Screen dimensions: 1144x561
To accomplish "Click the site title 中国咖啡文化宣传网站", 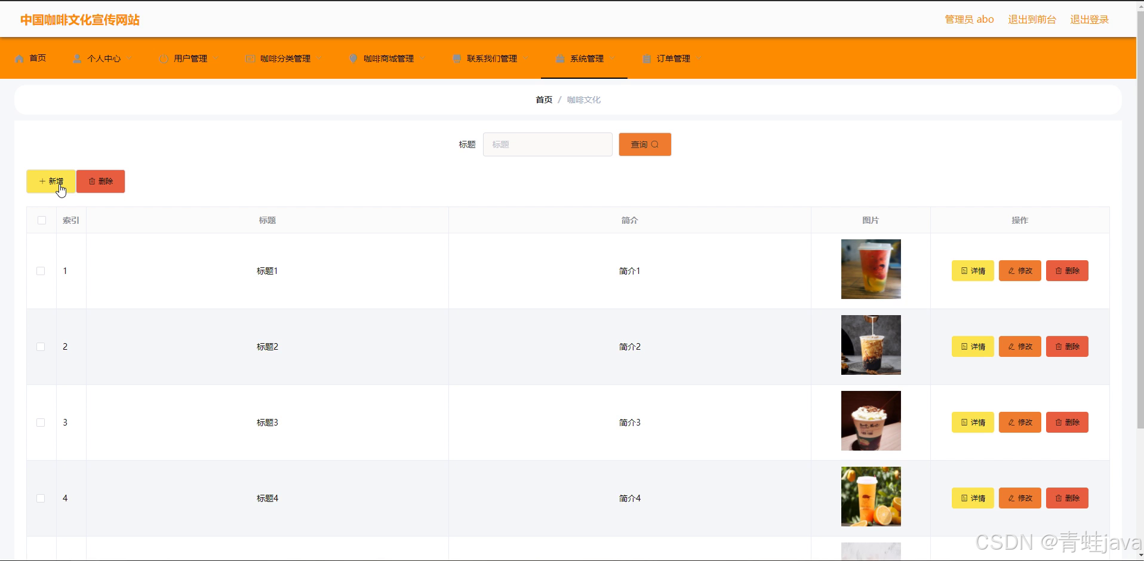I will (80, 20).
